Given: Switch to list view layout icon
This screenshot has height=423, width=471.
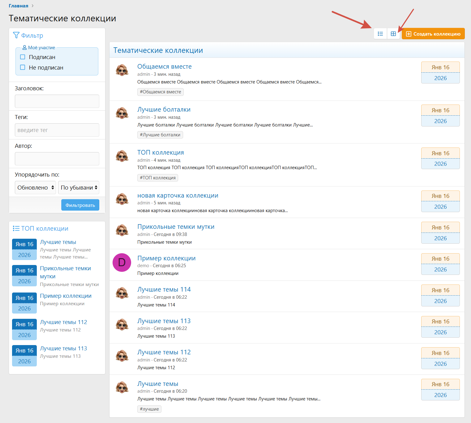Looking at the screenshot, I should click(x=380, y=34).
